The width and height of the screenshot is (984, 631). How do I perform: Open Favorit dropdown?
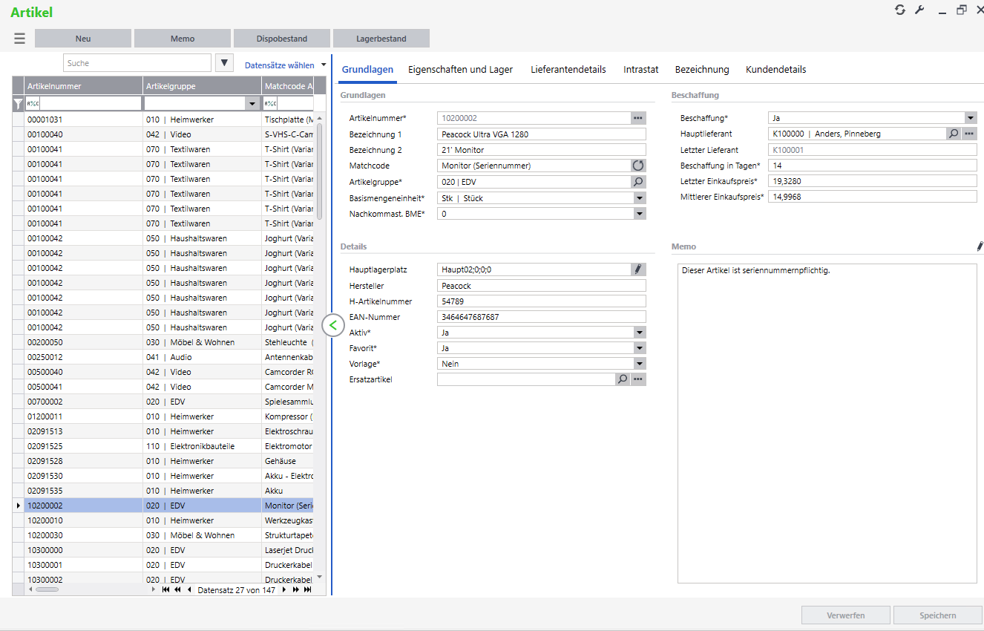pos(640,348)
